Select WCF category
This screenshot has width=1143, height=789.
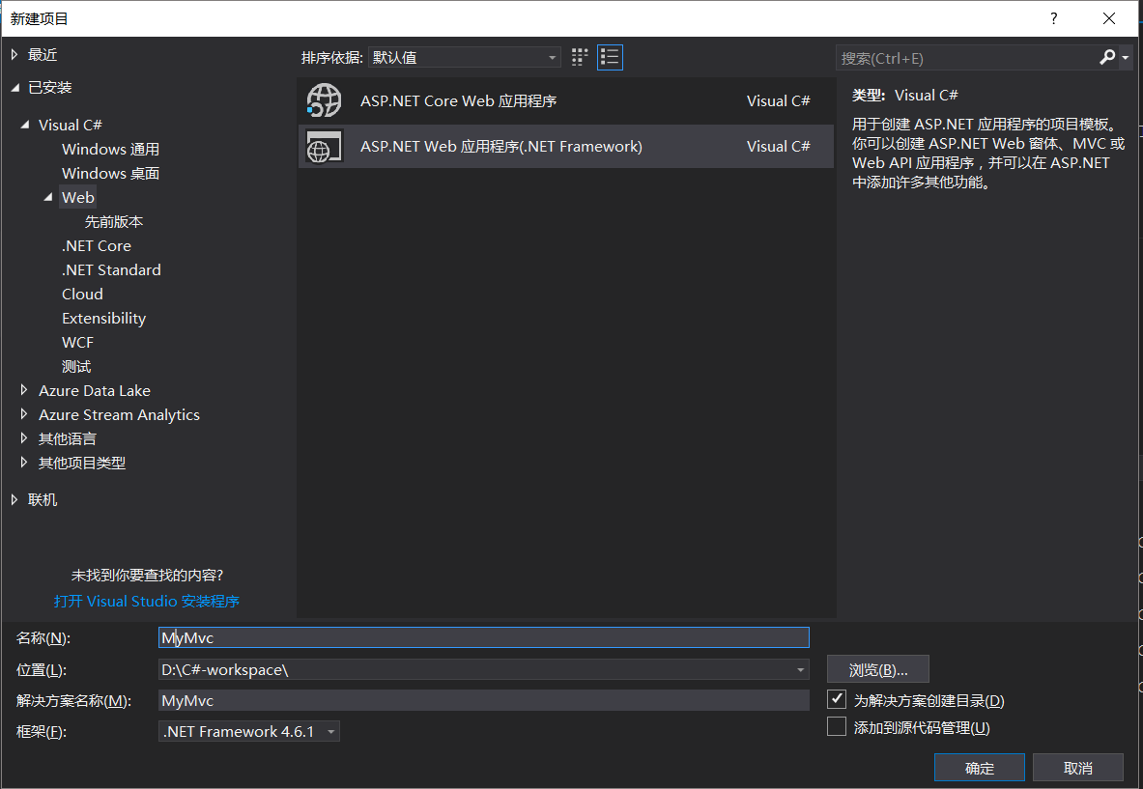[x=78, y=343]
